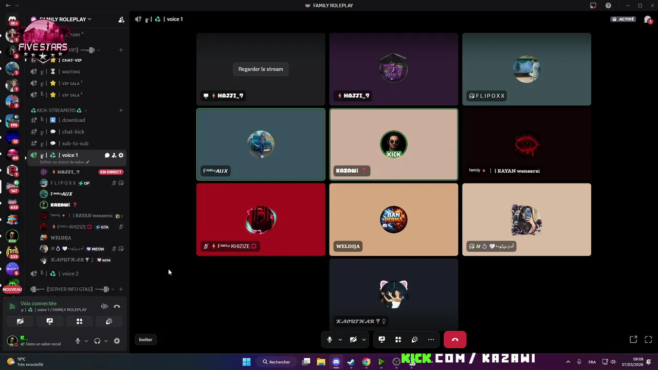Screen dimensions: 658x370
Task: Show hidden system tray icons
Action: click(568, 362)
